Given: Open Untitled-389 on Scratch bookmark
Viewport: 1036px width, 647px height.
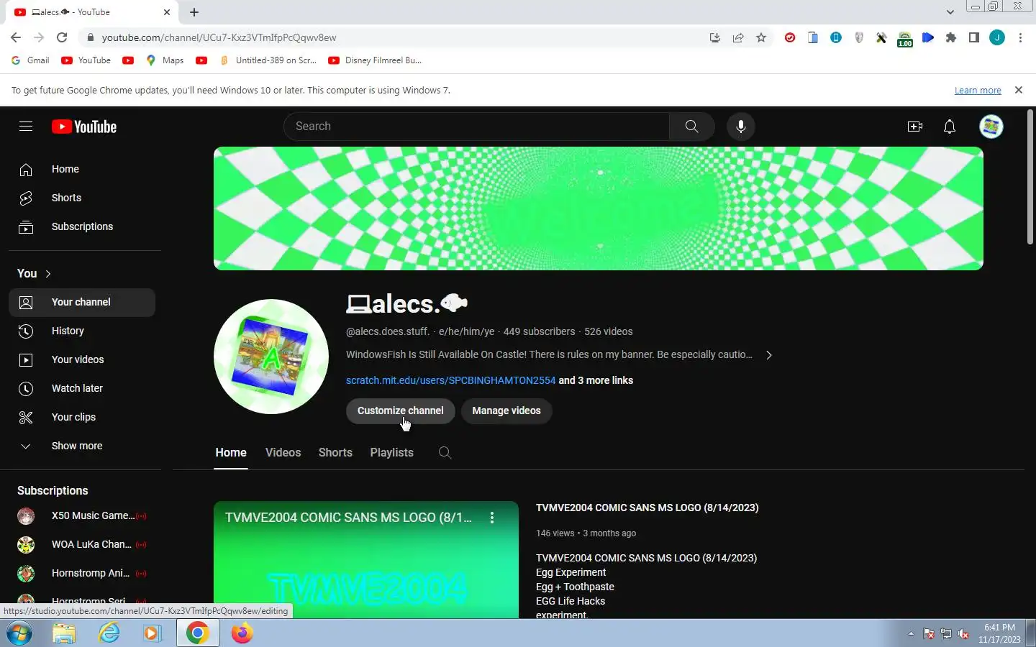Looking at the screenshot, I should point(268,60).
